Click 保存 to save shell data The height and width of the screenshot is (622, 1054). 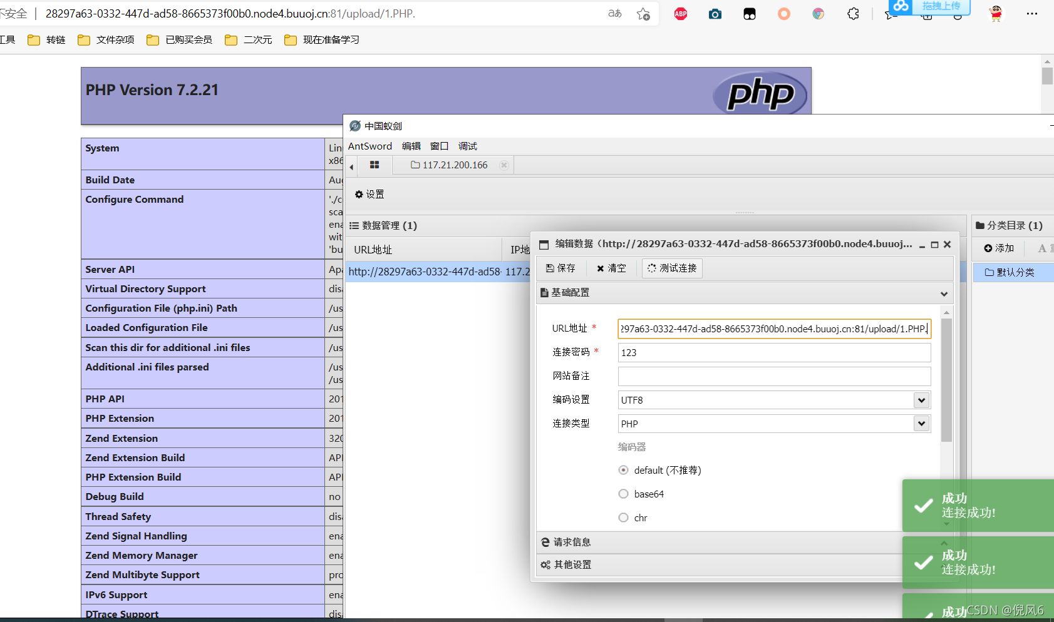pos(561,268)
